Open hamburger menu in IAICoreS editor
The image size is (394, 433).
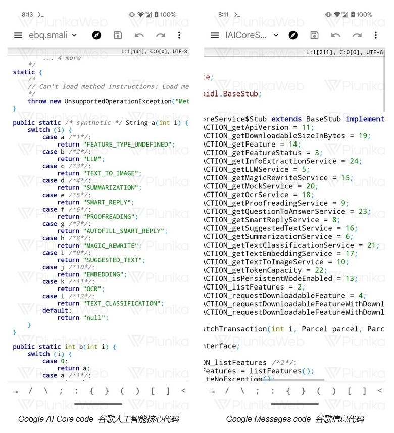pyautogui.click(x=215, y=35)
